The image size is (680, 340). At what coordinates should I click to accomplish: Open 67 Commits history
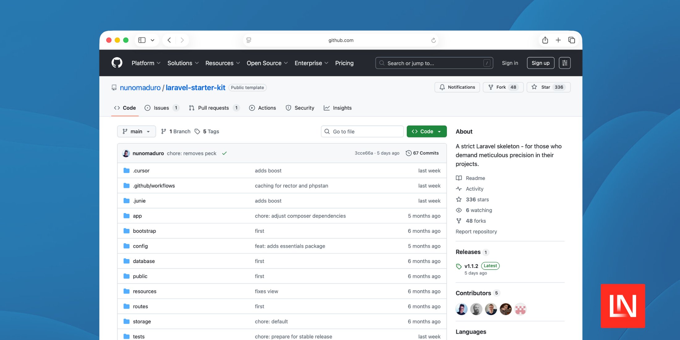click(x=422, y=153)
